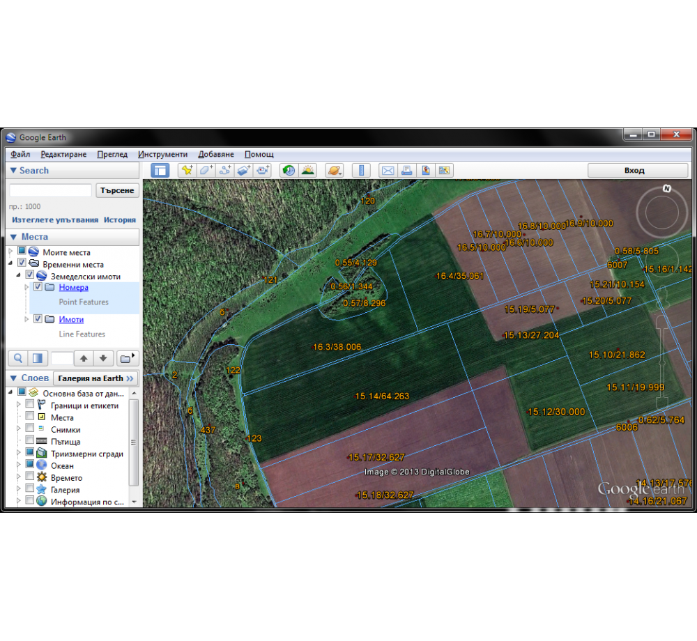The width and height of the screenshot is (697, 641).
Task: Click the add image overlay icon
Action: [x=243, y=170]
